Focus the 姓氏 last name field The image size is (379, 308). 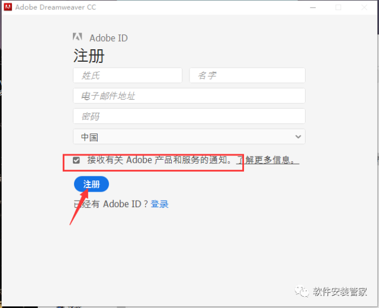[x=127, y=75]
